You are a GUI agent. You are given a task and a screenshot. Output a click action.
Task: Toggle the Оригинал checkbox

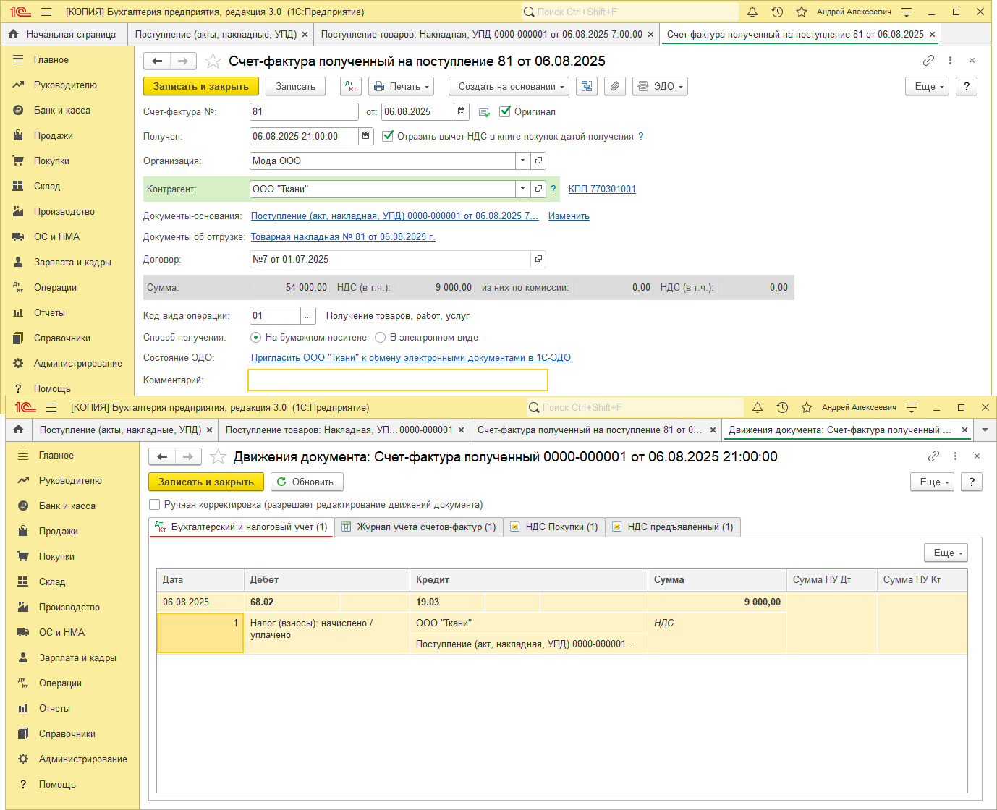point(505,111)
